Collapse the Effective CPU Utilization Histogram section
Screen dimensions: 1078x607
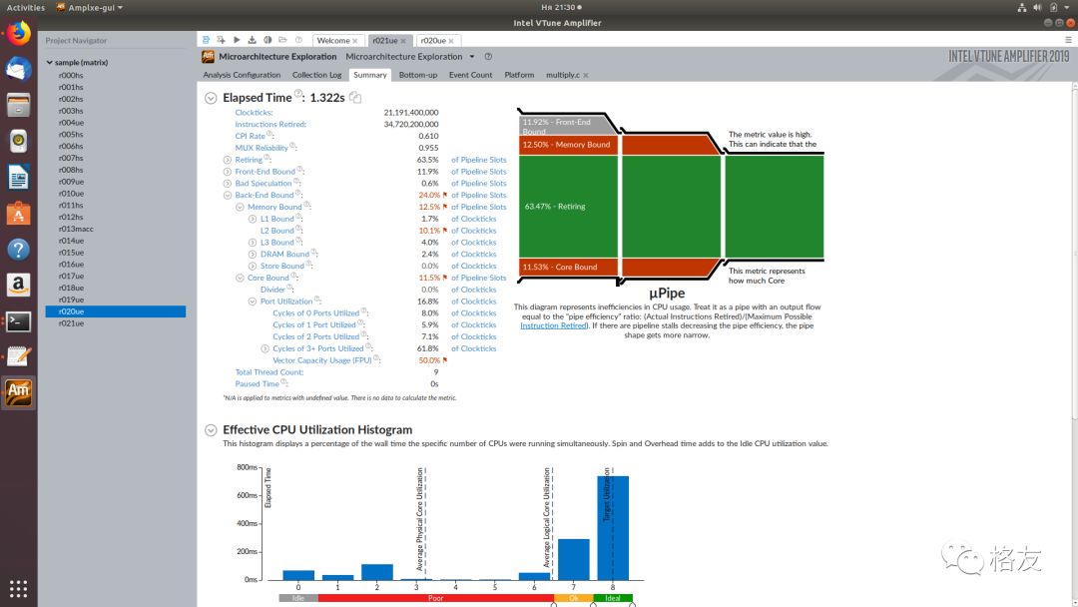coord(211,430)
